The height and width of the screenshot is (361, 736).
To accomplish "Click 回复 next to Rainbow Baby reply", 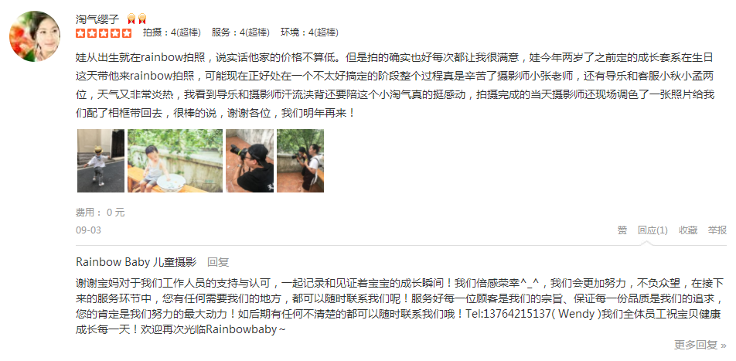I will click(x=218, y=262).
